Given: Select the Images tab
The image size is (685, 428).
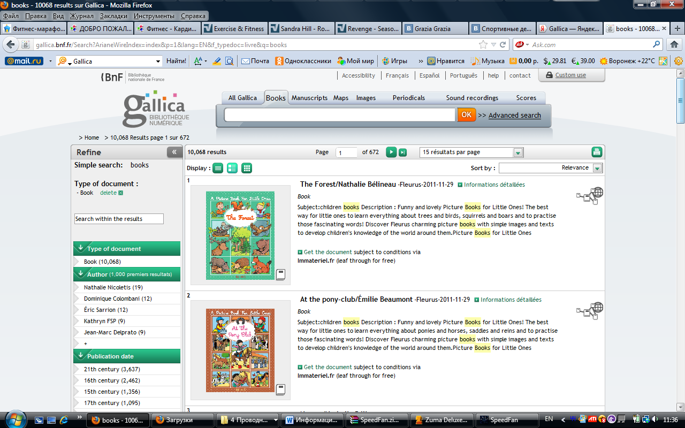Looking at the screenshot, I should (x=366, y=98).
